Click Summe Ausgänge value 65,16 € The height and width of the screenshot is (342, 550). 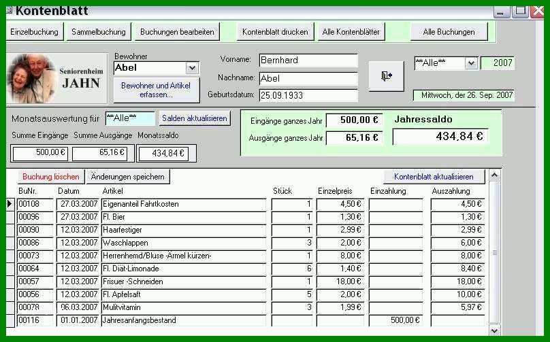(x=100, y=153)
